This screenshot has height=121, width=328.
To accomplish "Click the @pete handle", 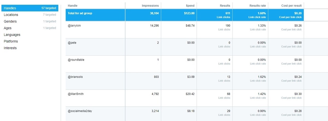I will point(72,43).
